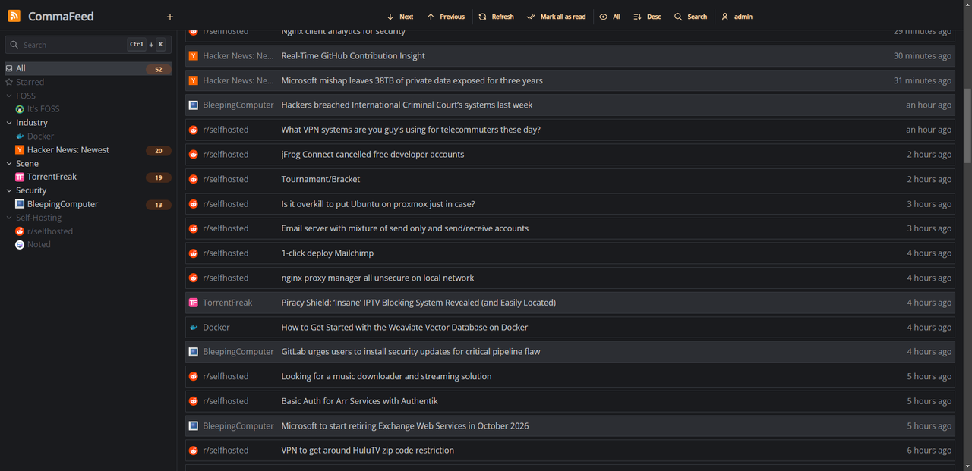Screen dimensions: 972x471
Task: Open the It's FOSS feed icon
Action: 20,109
